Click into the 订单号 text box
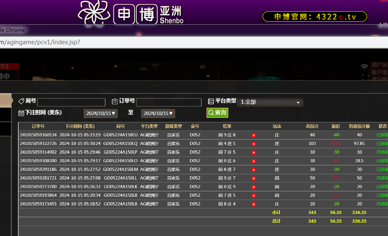Viewport: 388px width, 236px height. (168, 102)
